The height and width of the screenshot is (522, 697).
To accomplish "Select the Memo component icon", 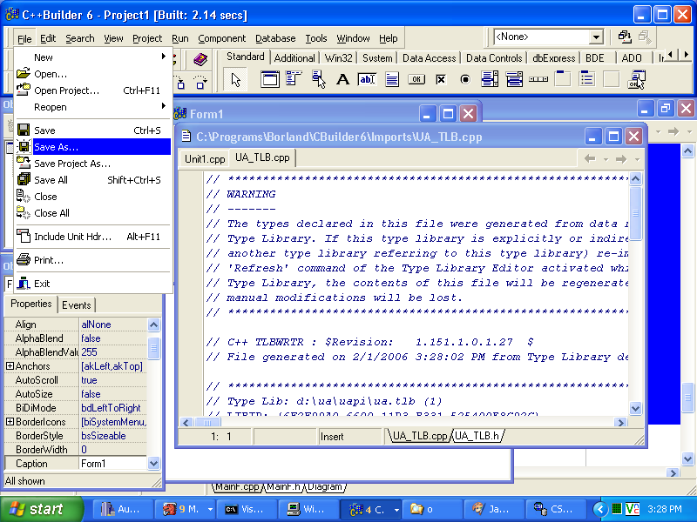I will (391, 79).
